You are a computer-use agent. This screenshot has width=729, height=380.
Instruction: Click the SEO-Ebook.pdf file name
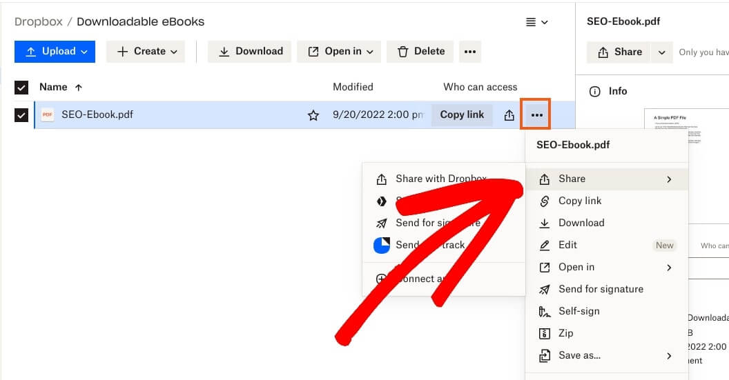click(x=97, y=114)
